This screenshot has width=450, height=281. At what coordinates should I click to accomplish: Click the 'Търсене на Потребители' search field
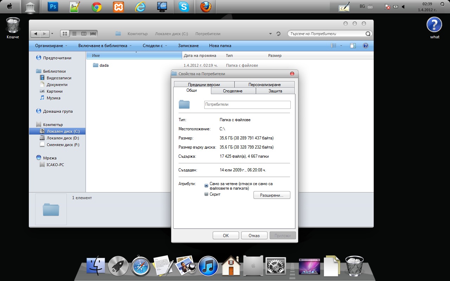pyautogui.click(x=327, y=34)
